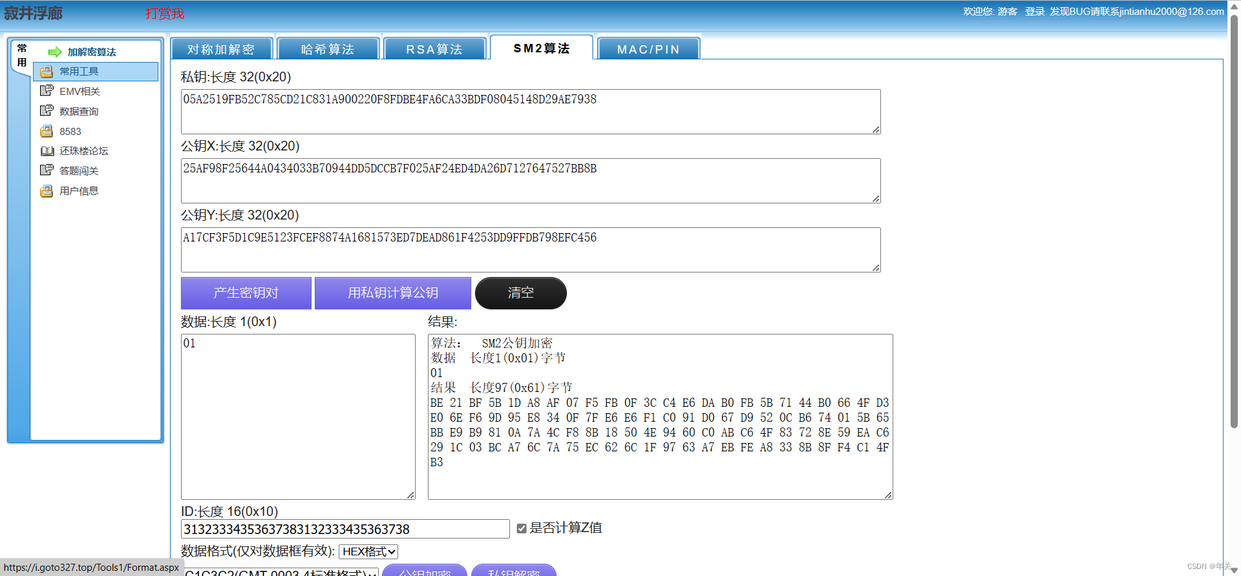Click the 还珠楼论坛 book icon

(x=47, y=151)
